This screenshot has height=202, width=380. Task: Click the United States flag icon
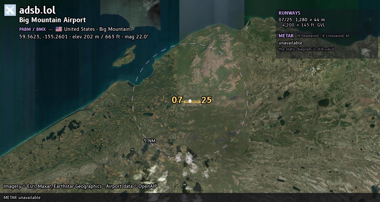click(59, 29)
